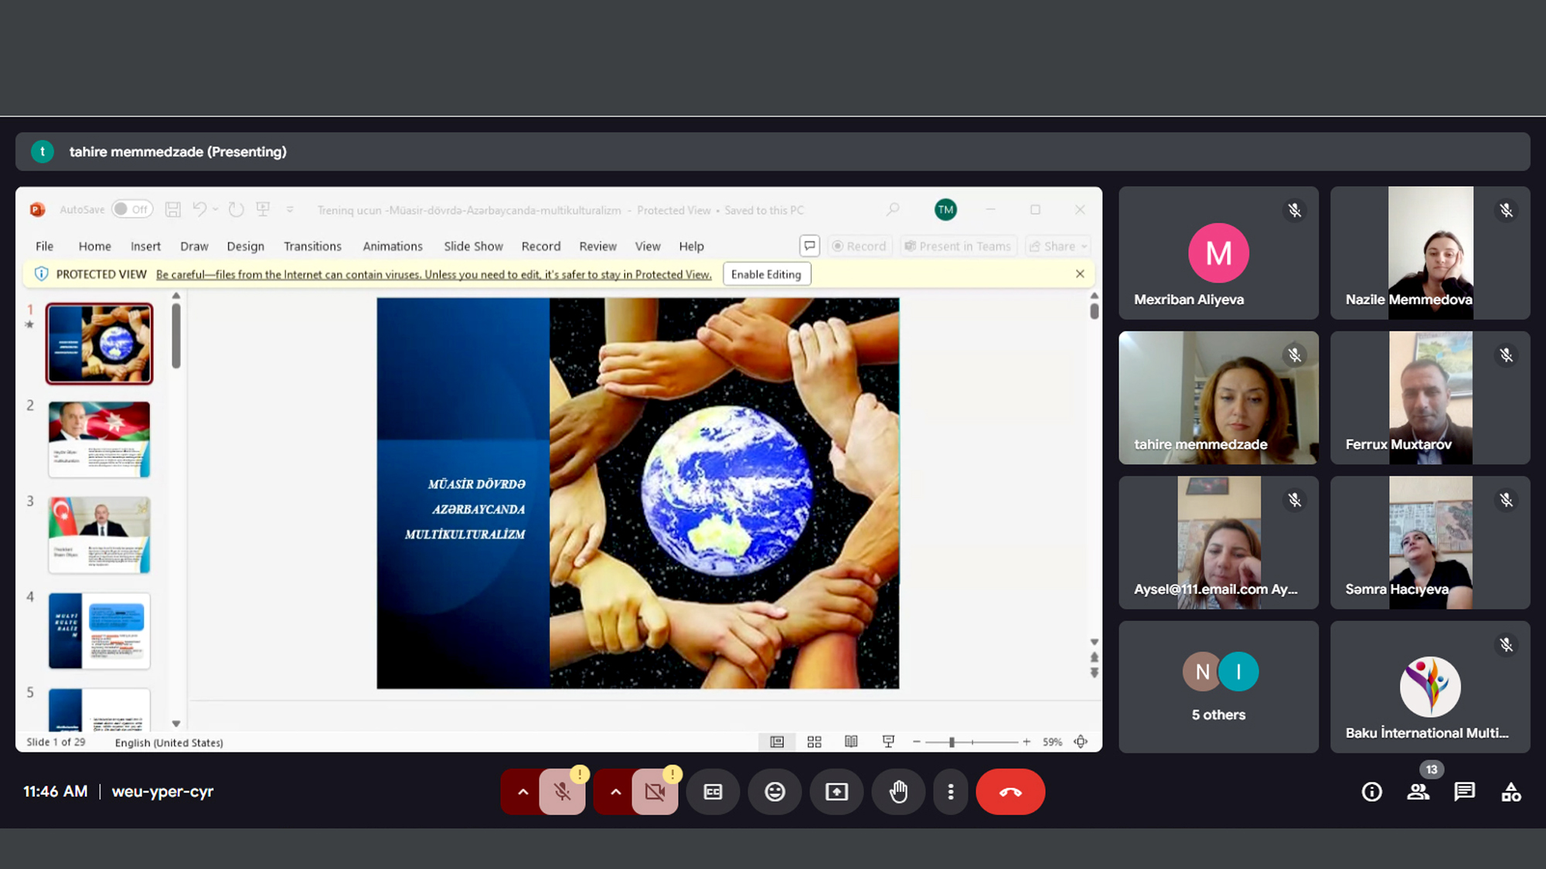The width and height of the screenshot is (1546, 869).
Task: Open the Slide Show ribbon tab
Action: coord(473,246)
